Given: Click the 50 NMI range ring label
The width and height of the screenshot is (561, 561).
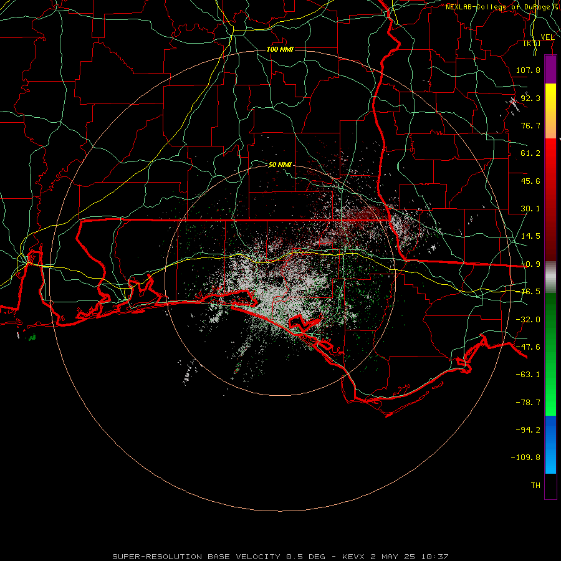Looking at the screenshot, I should [280, 165].
